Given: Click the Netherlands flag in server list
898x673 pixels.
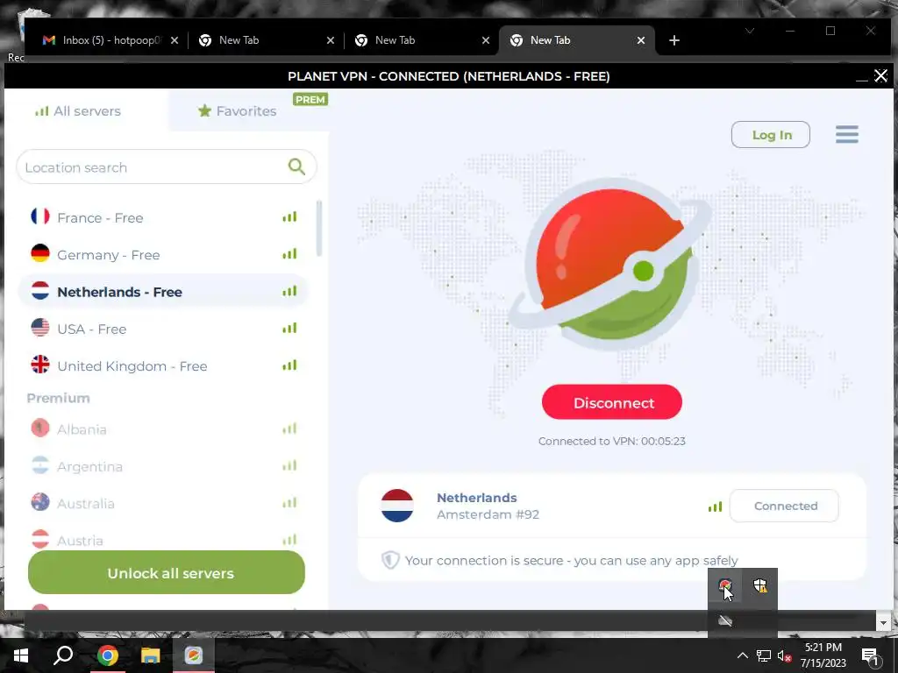Looking at the screenshot, I should point(40,291).
